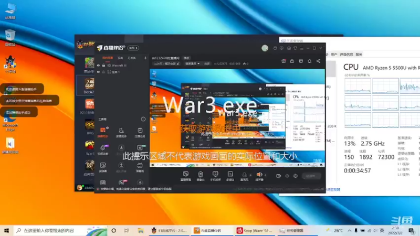The width and height of the screenshot is (420, 236).
Task: Open 11对战平台 from the taskbar
Action: (169, 230)
